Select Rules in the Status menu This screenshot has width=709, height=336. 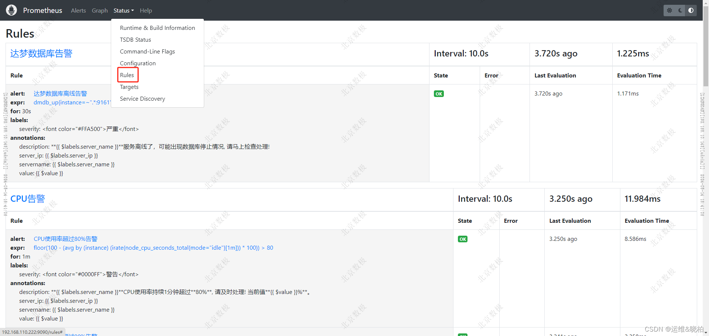(x=127, y=75)
